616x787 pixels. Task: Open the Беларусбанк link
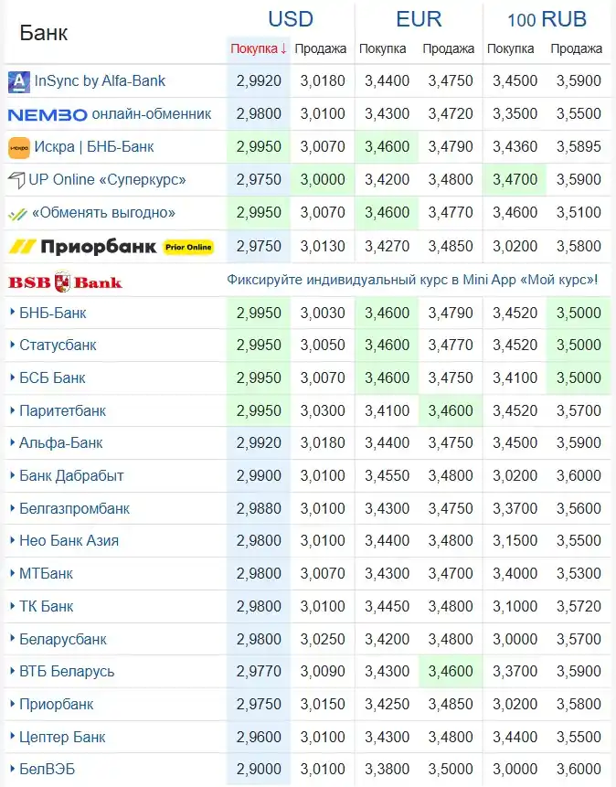point(63,640)
